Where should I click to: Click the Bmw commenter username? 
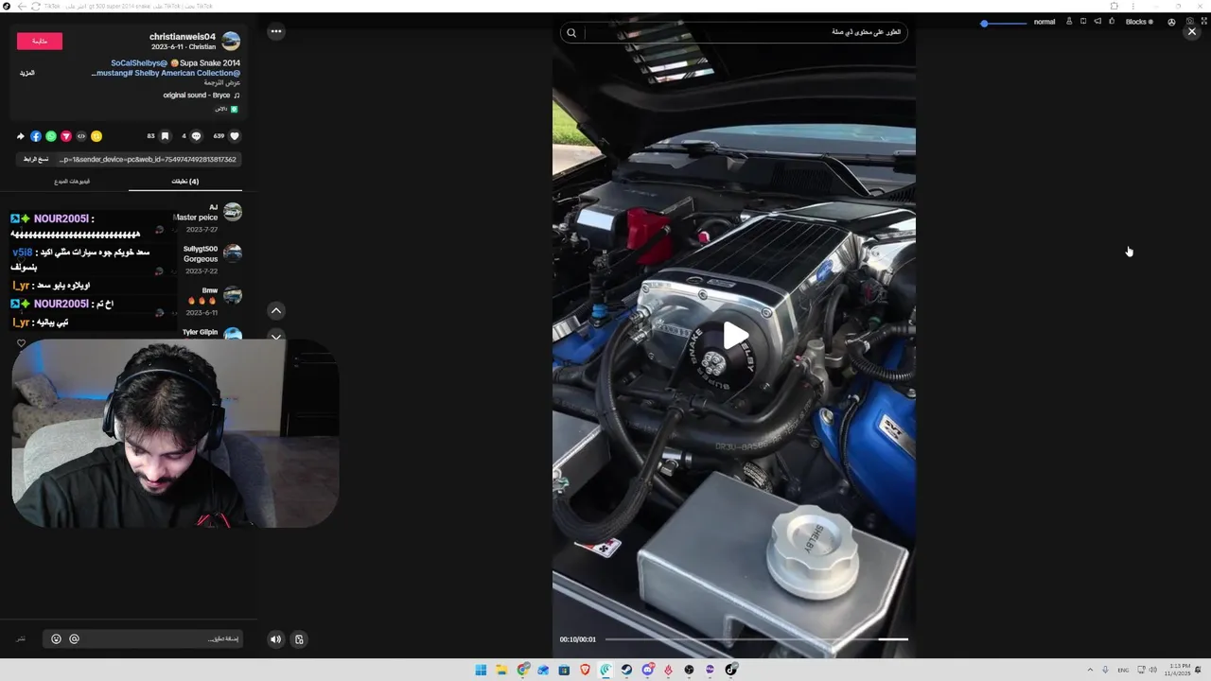click(x=210, y=290)
